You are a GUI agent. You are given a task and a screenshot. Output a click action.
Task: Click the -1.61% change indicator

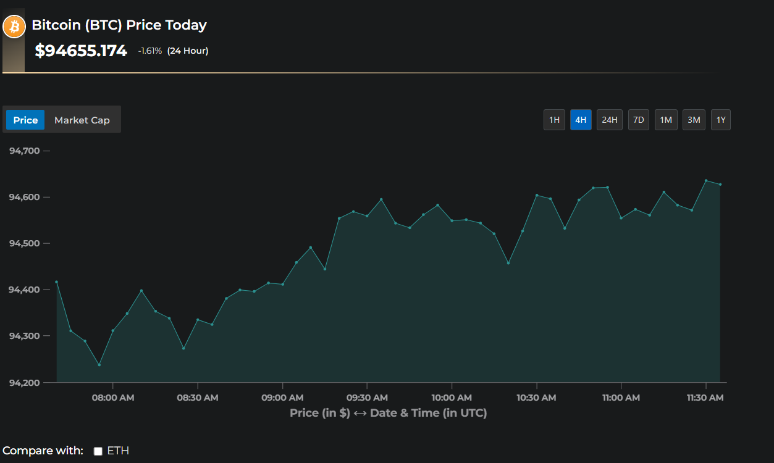pos(150,51)
